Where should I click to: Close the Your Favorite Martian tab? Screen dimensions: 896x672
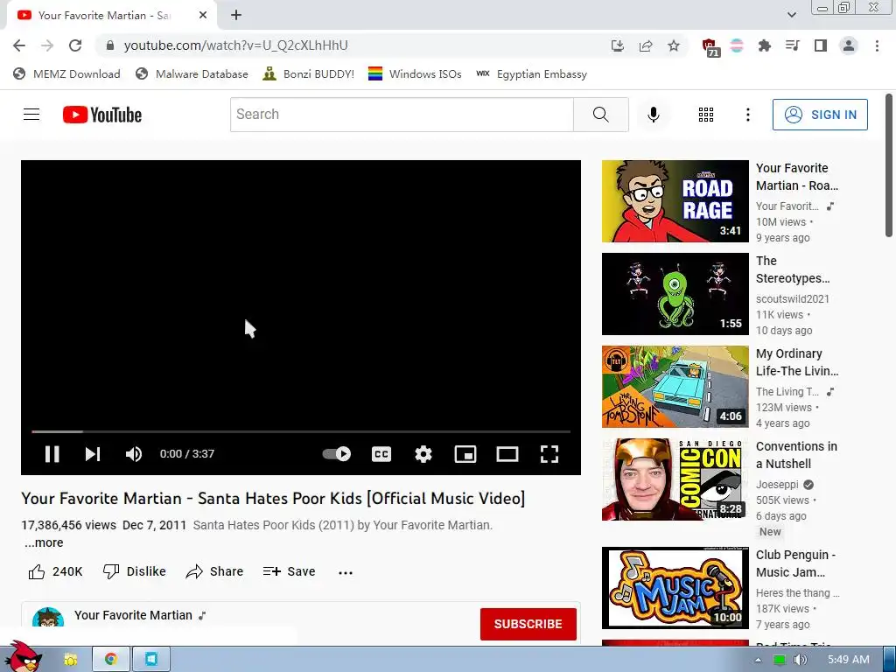(x=203, y=16)
